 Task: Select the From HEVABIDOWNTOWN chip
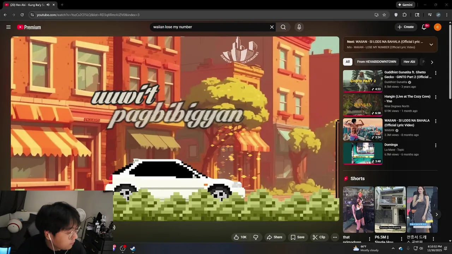(x=376, y=62)
